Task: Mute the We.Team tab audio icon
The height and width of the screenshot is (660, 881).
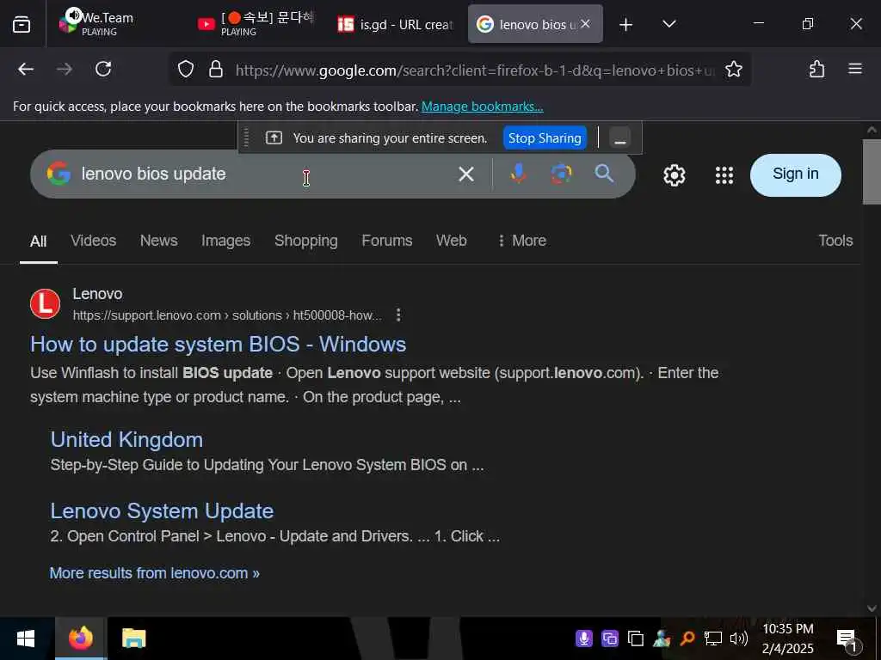Action: coord(74,15)
